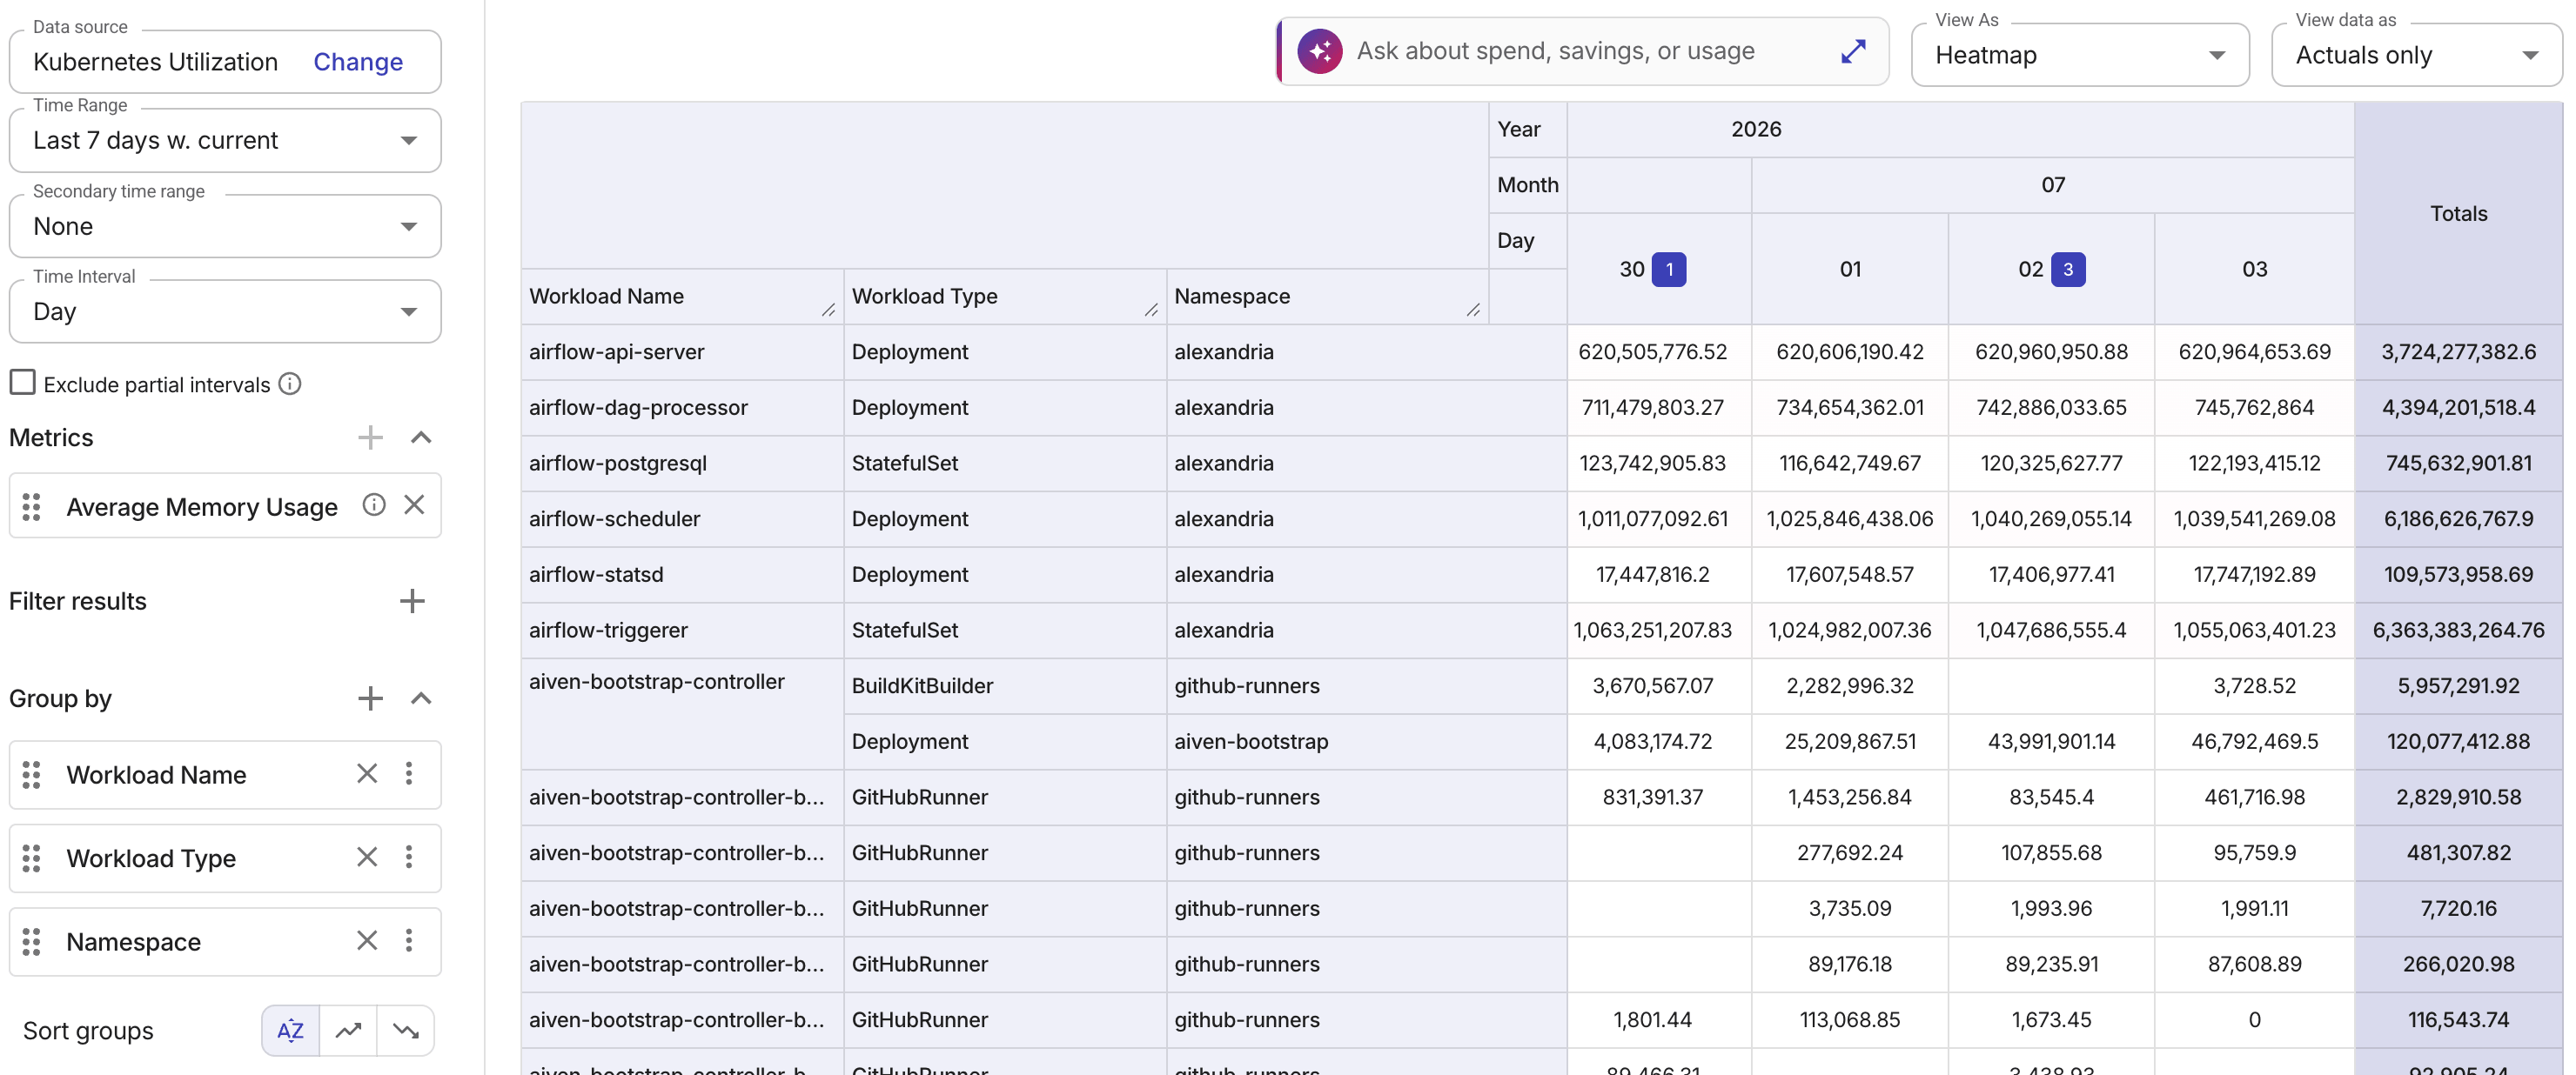
Task: Click the day 01 column header
Action: coord(1849,269)
